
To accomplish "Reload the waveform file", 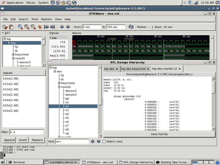I will click(131, 27).
